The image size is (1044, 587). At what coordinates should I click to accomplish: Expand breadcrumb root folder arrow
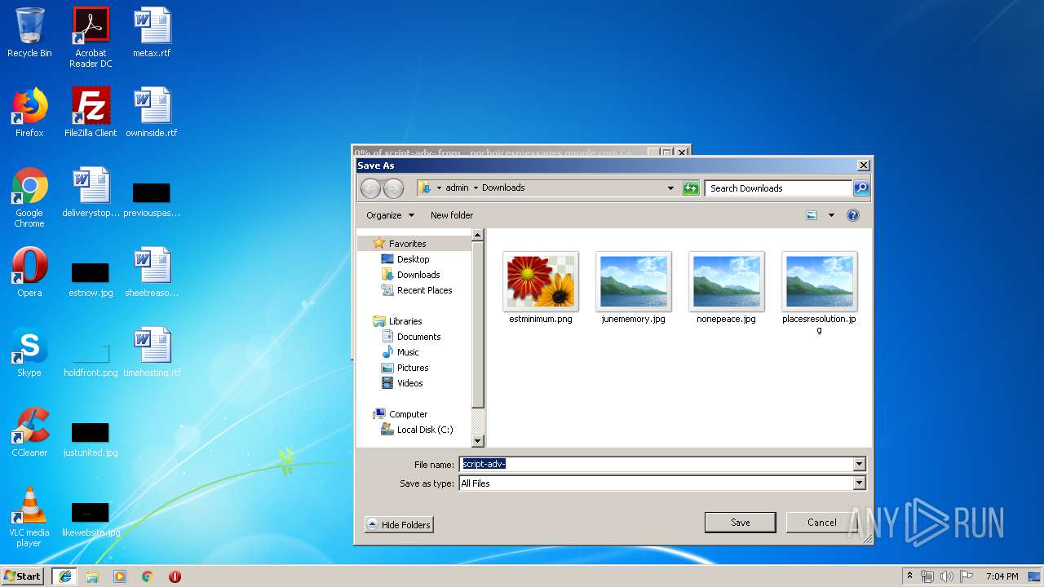point(439,188)
